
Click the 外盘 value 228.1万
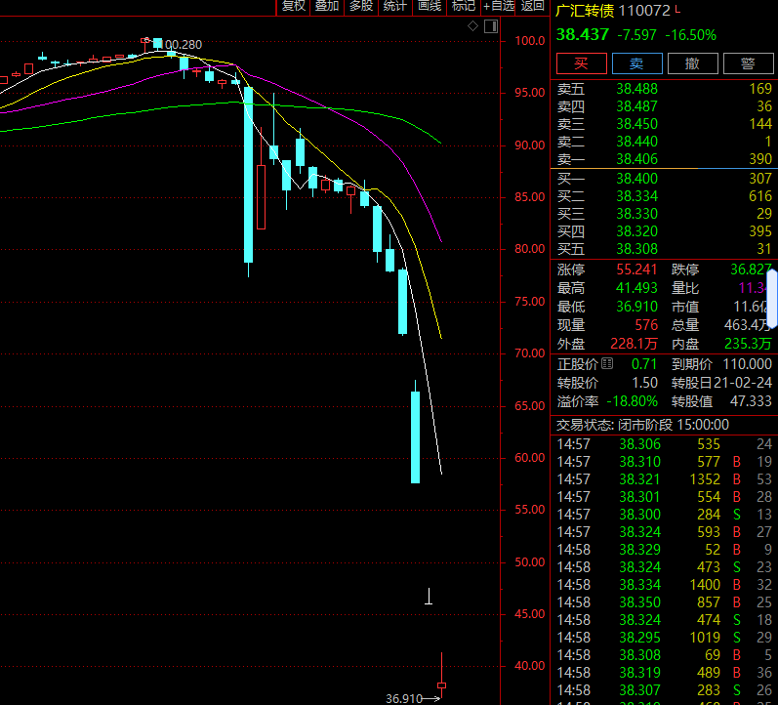point(635,344)
